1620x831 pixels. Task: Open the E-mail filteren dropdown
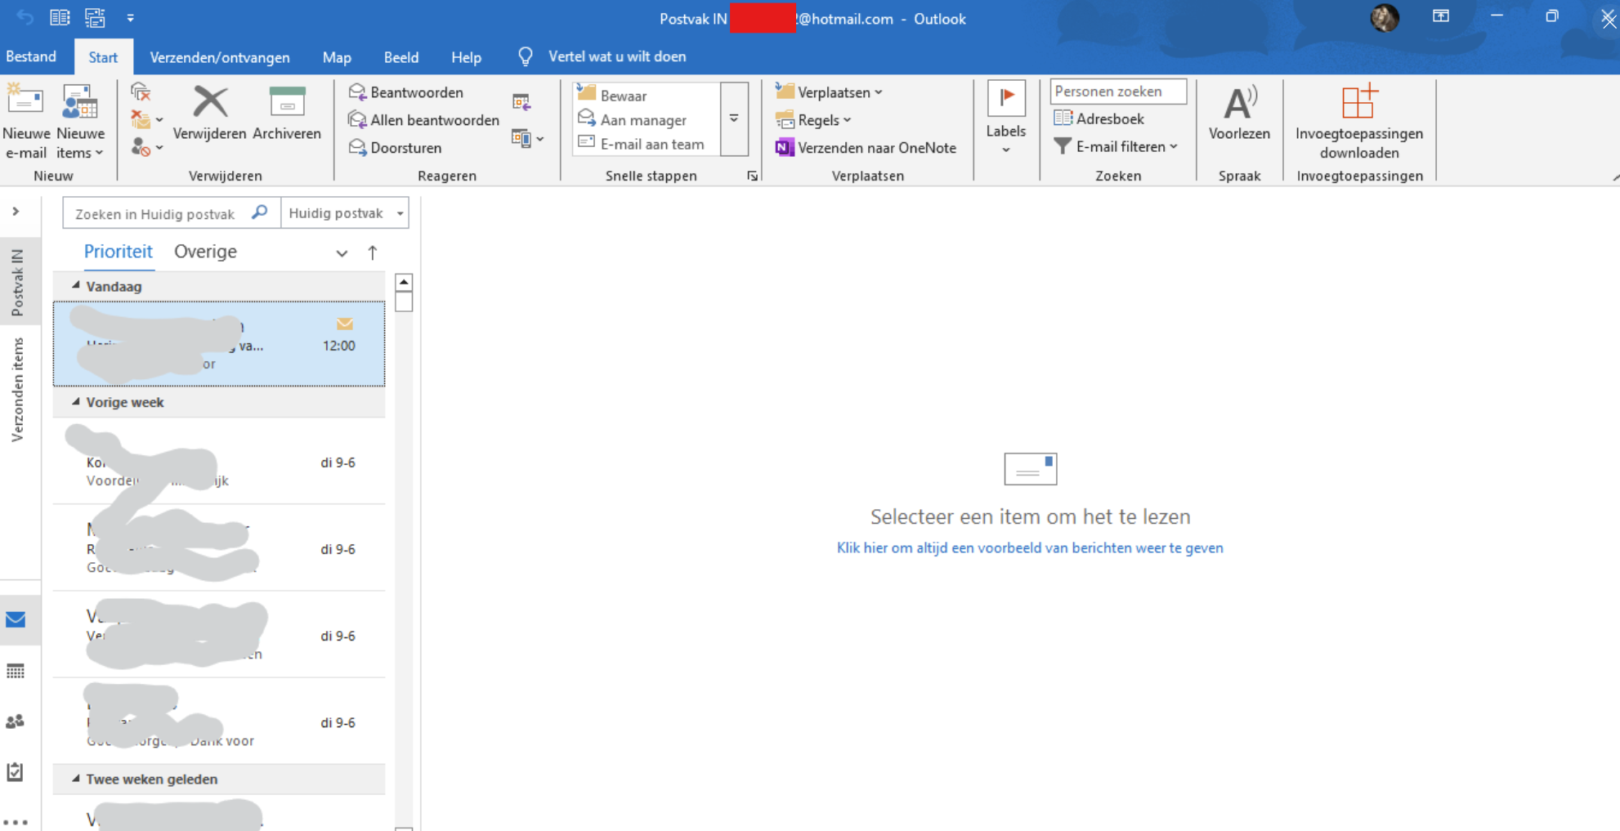[x=1116, y=146]
